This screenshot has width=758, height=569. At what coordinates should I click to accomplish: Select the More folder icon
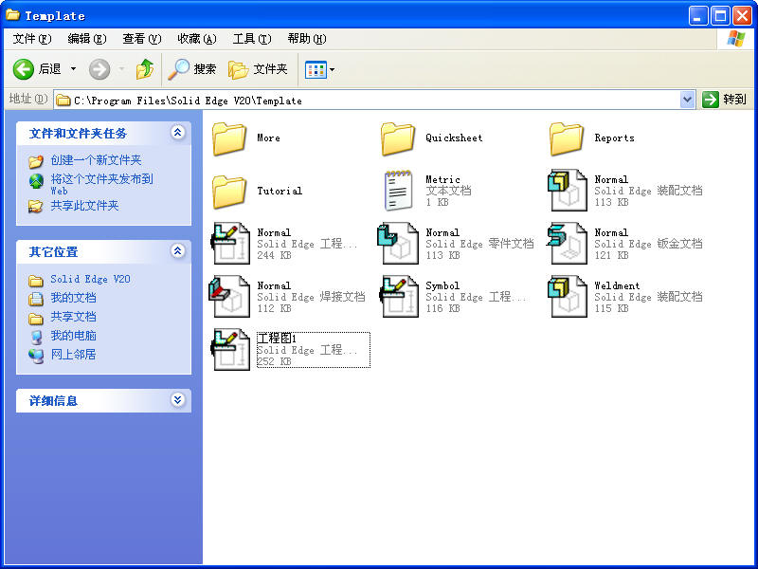(x=229, y=138)
